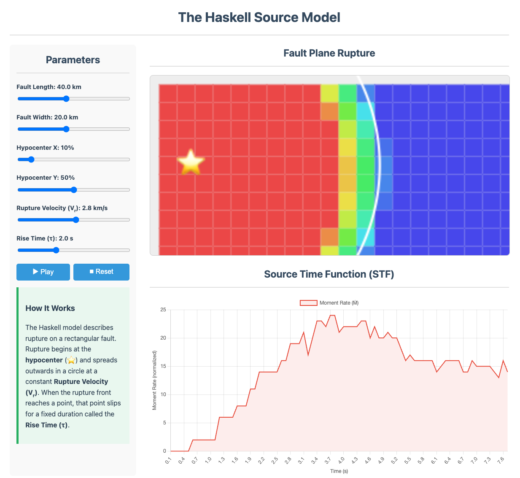
Task: Click the Hypocenter Y slider thumb
Action: click(73, 190)
